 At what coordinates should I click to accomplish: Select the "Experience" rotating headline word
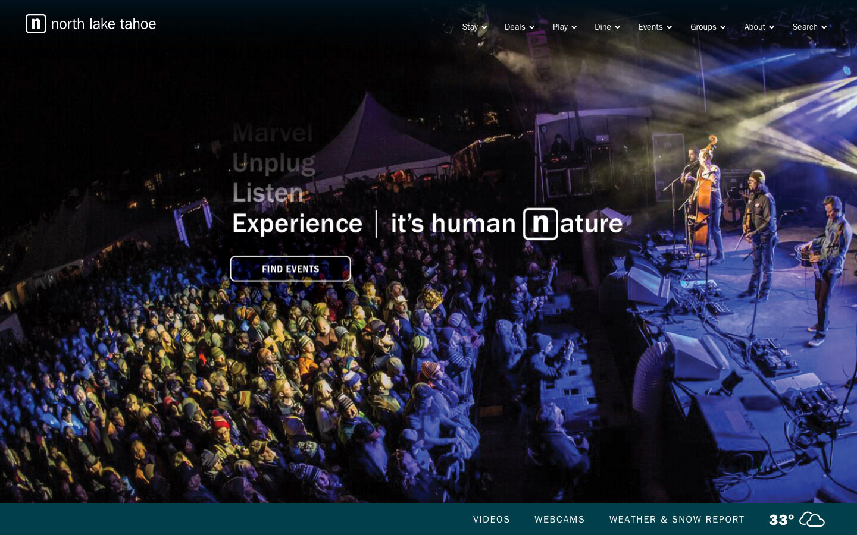297,224
